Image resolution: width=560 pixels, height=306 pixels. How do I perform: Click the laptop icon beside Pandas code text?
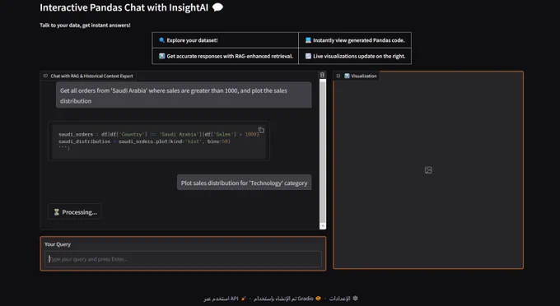pos(308,40)
